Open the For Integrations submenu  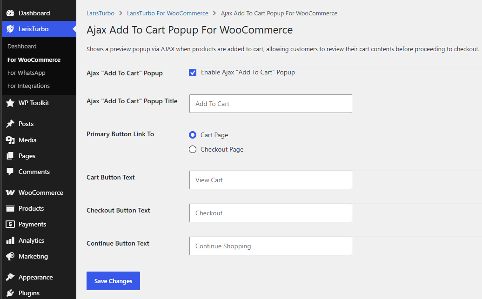(28, 86)
